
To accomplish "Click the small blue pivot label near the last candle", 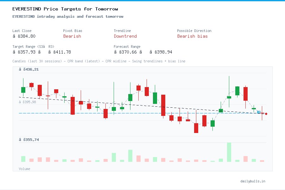I will click(259, 112).
